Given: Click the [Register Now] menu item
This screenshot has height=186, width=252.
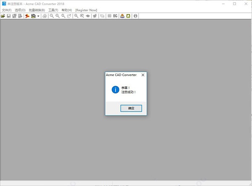Looking at the screenshot, I should pos(86,10).
